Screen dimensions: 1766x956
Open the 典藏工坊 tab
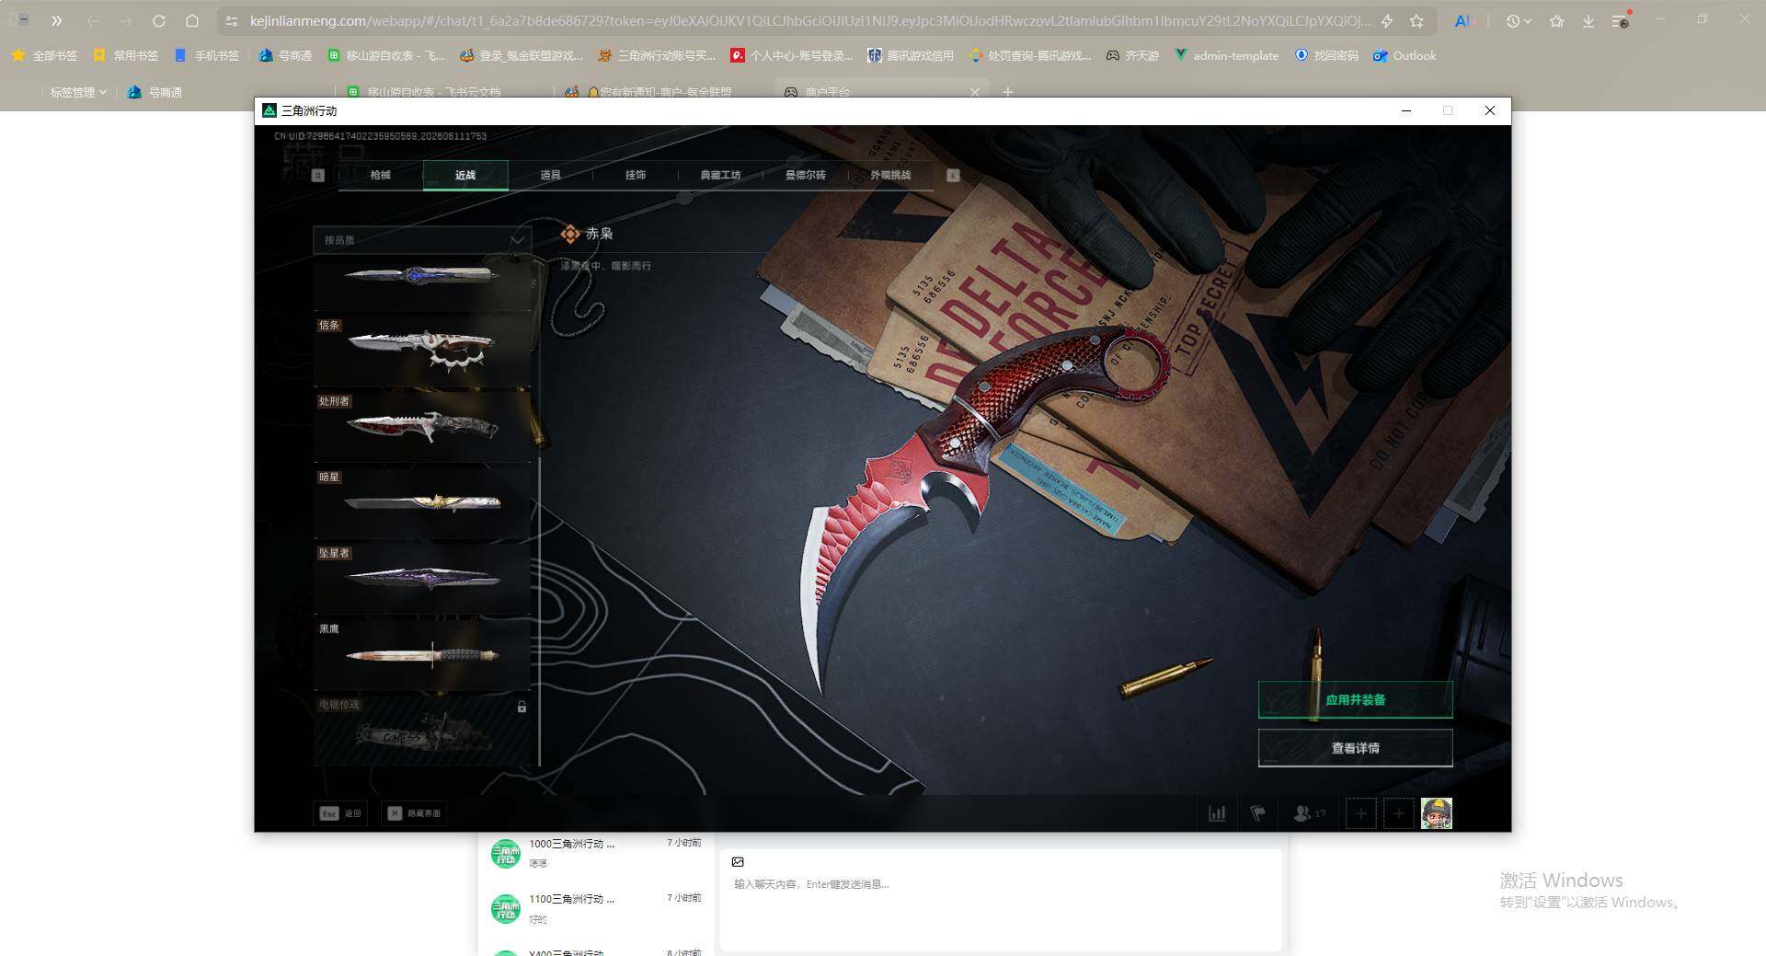pos(720,175)
